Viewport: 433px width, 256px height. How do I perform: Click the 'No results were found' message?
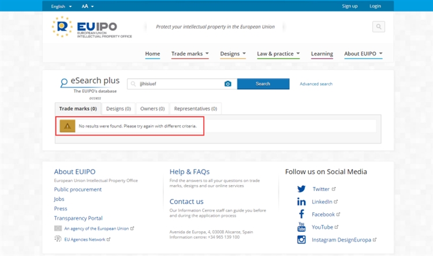(137, 126)
